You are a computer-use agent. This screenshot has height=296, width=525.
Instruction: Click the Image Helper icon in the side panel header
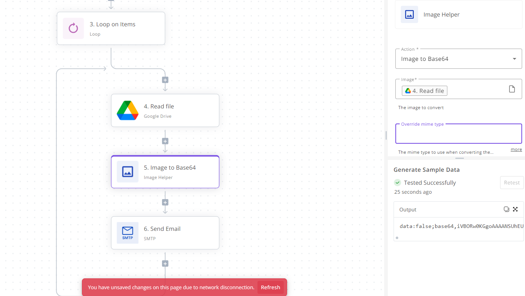point(409,14)
